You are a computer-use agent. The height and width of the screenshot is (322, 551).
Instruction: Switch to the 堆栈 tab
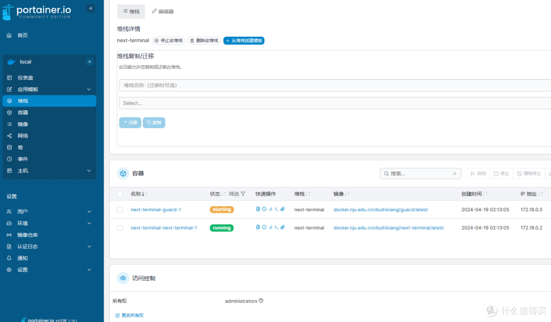[x=131, y=12]
